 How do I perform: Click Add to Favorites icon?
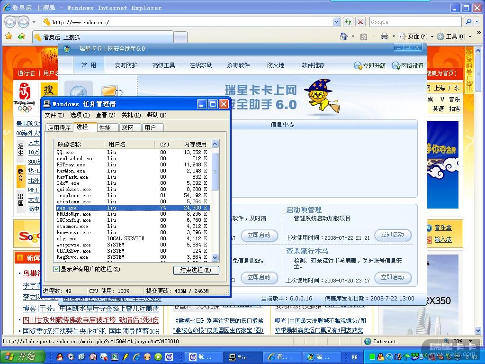pos(21,36)
